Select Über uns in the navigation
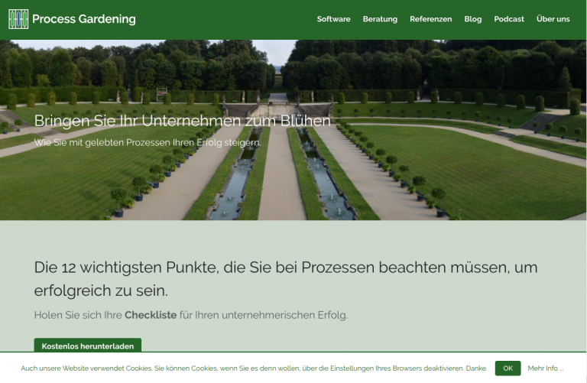 553,19
